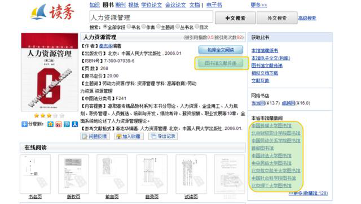Click the search input field
Viewport: 361px width, 204px height.
point(151,18)
